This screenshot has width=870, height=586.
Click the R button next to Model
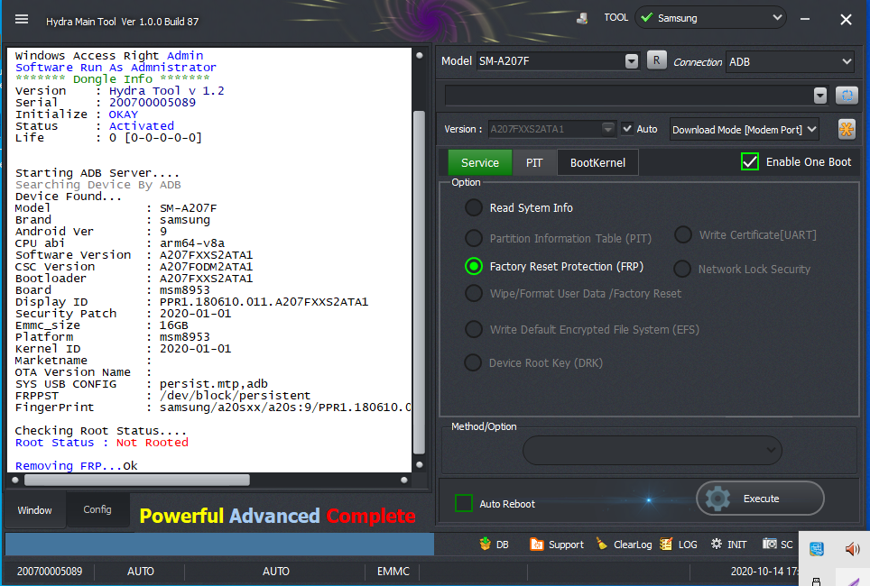(656, 60)
